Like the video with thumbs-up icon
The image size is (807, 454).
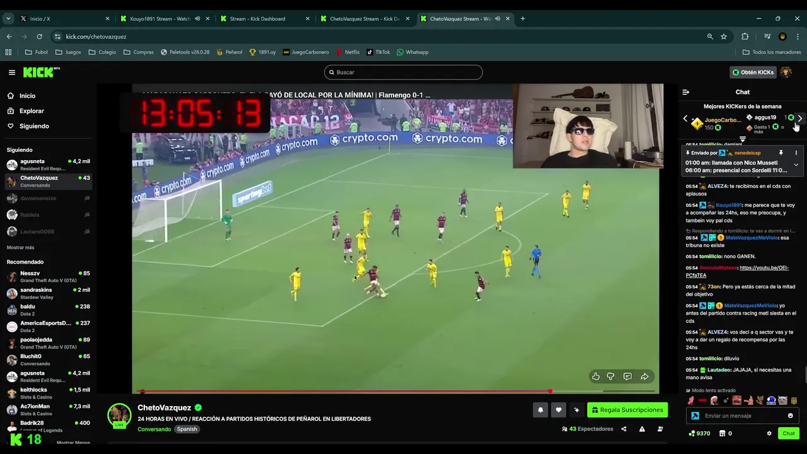[596, 376]
